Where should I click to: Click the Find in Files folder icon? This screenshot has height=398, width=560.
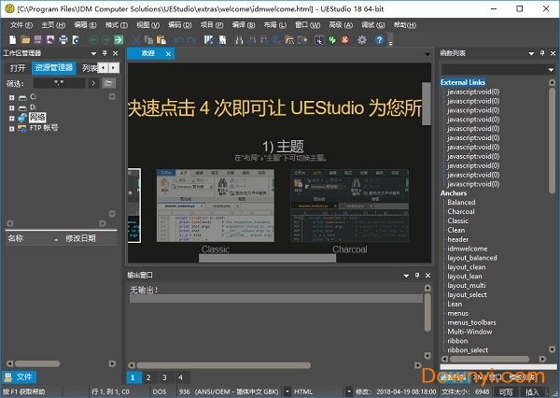(x=289, y=39)
